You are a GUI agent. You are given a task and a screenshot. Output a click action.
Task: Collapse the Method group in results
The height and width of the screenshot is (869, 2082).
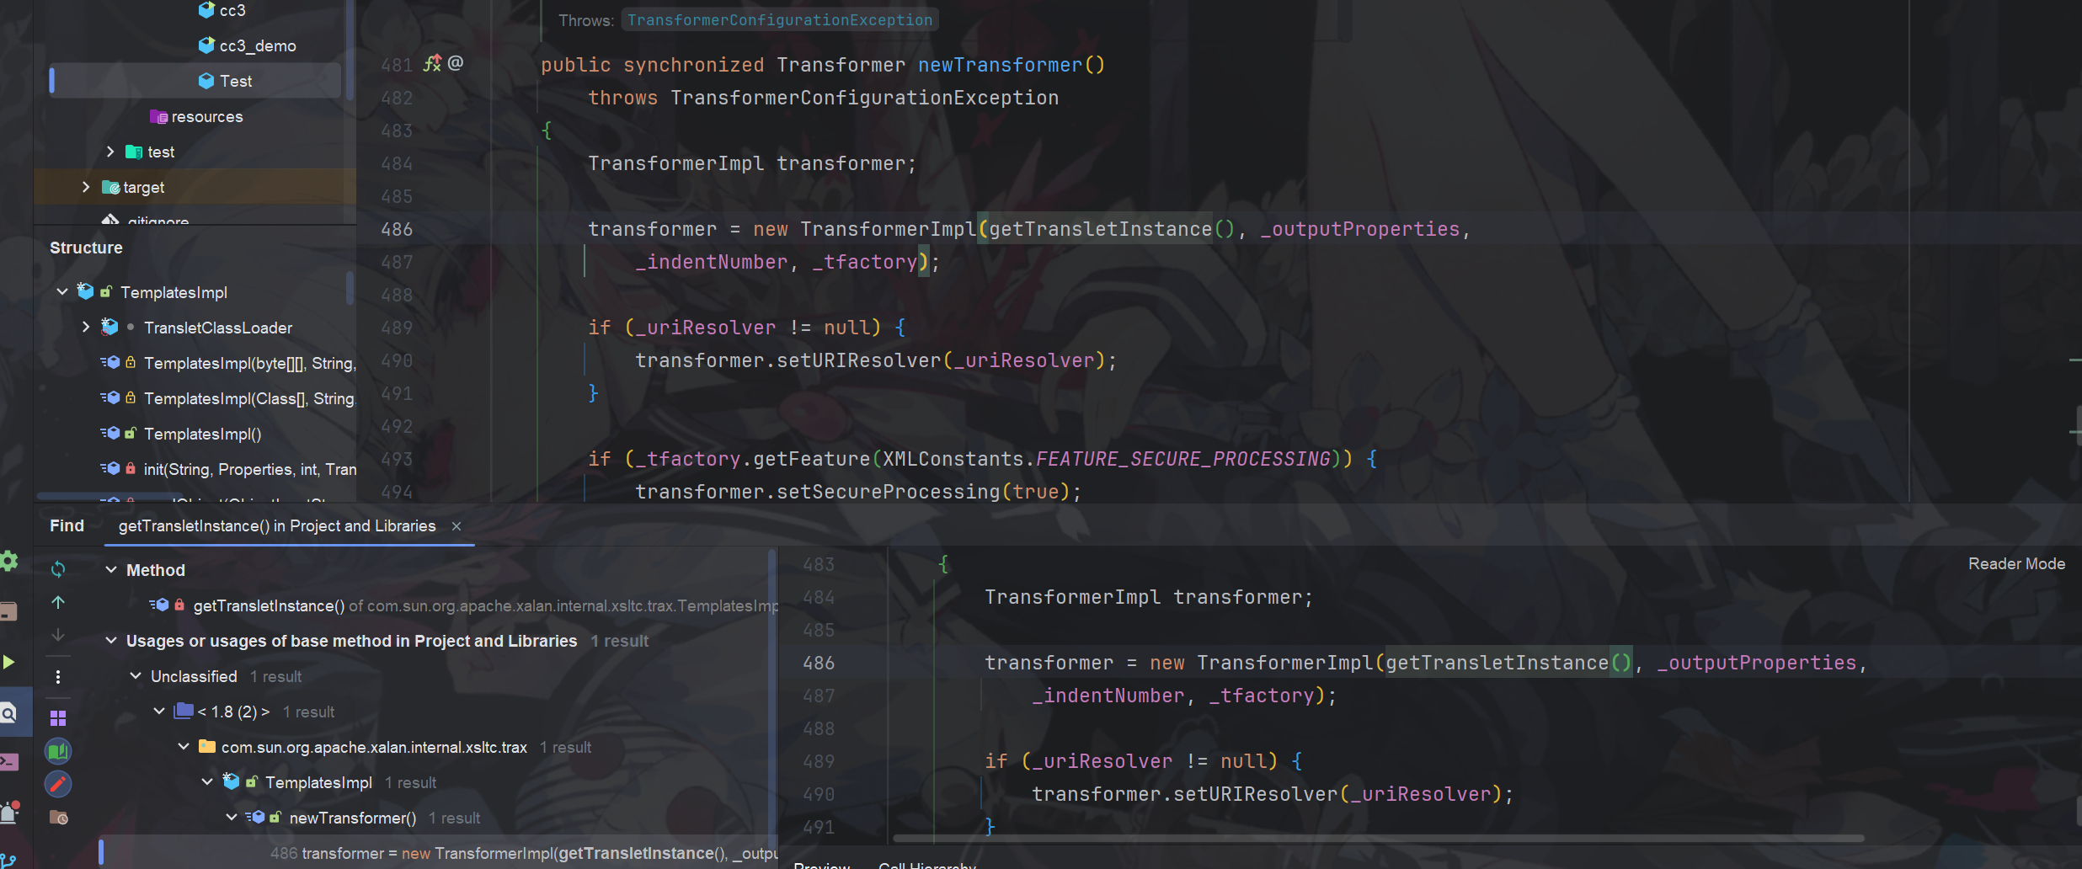click(x=110, y=570)
